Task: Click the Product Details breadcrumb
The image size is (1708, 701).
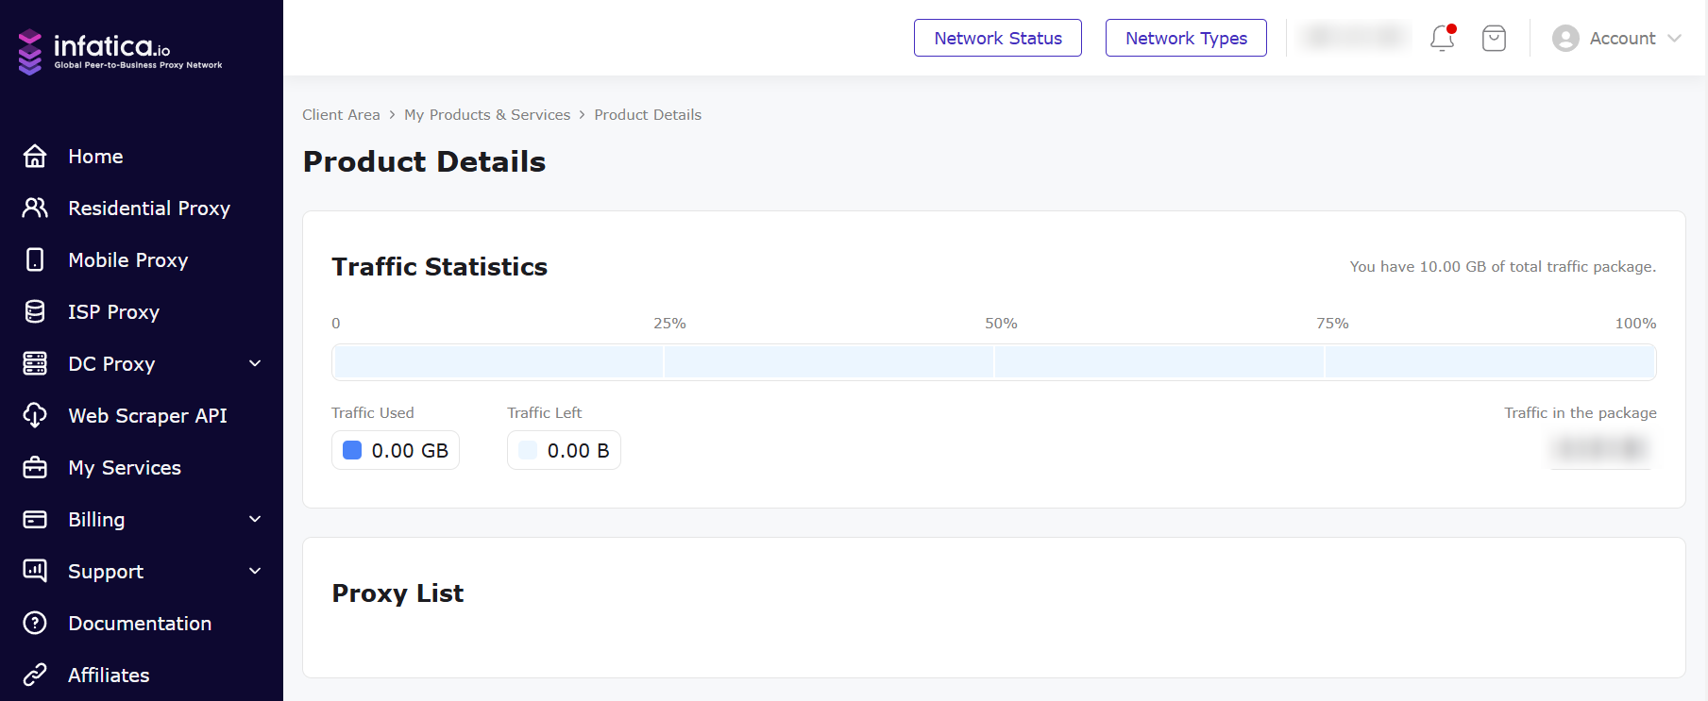Action: pyautogui.click(x=648, y=114)
